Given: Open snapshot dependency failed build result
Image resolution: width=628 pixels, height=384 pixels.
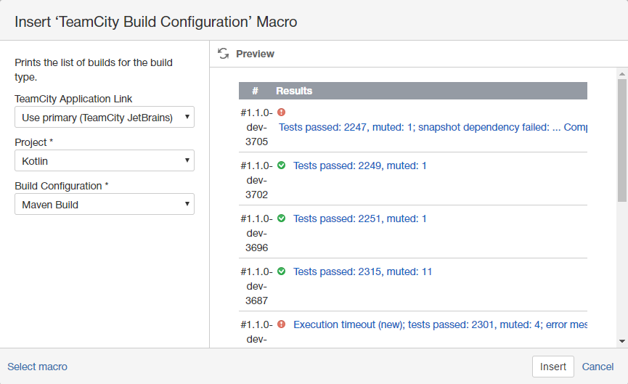Looking at the screenshot, I should pyautogui.click(x=432, y=127).
